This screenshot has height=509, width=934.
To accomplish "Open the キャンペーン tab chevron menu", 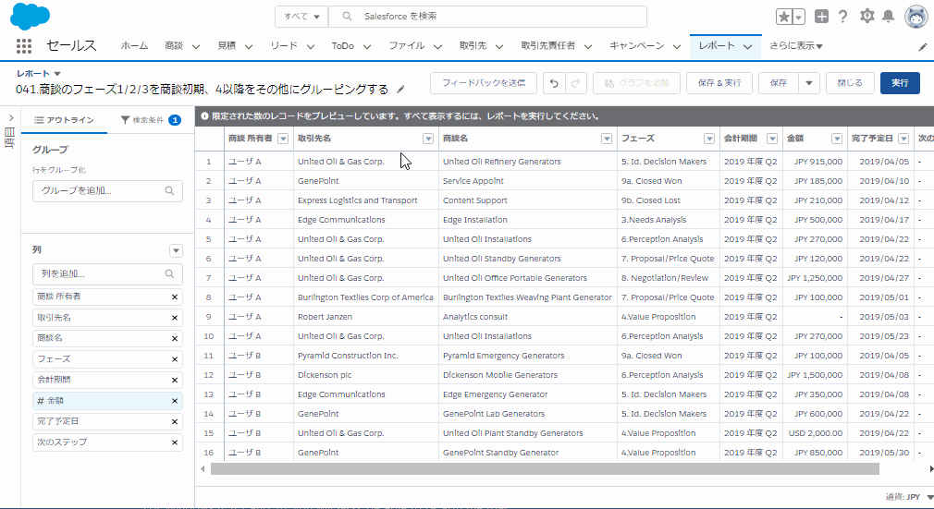I will tap(677, 46).
